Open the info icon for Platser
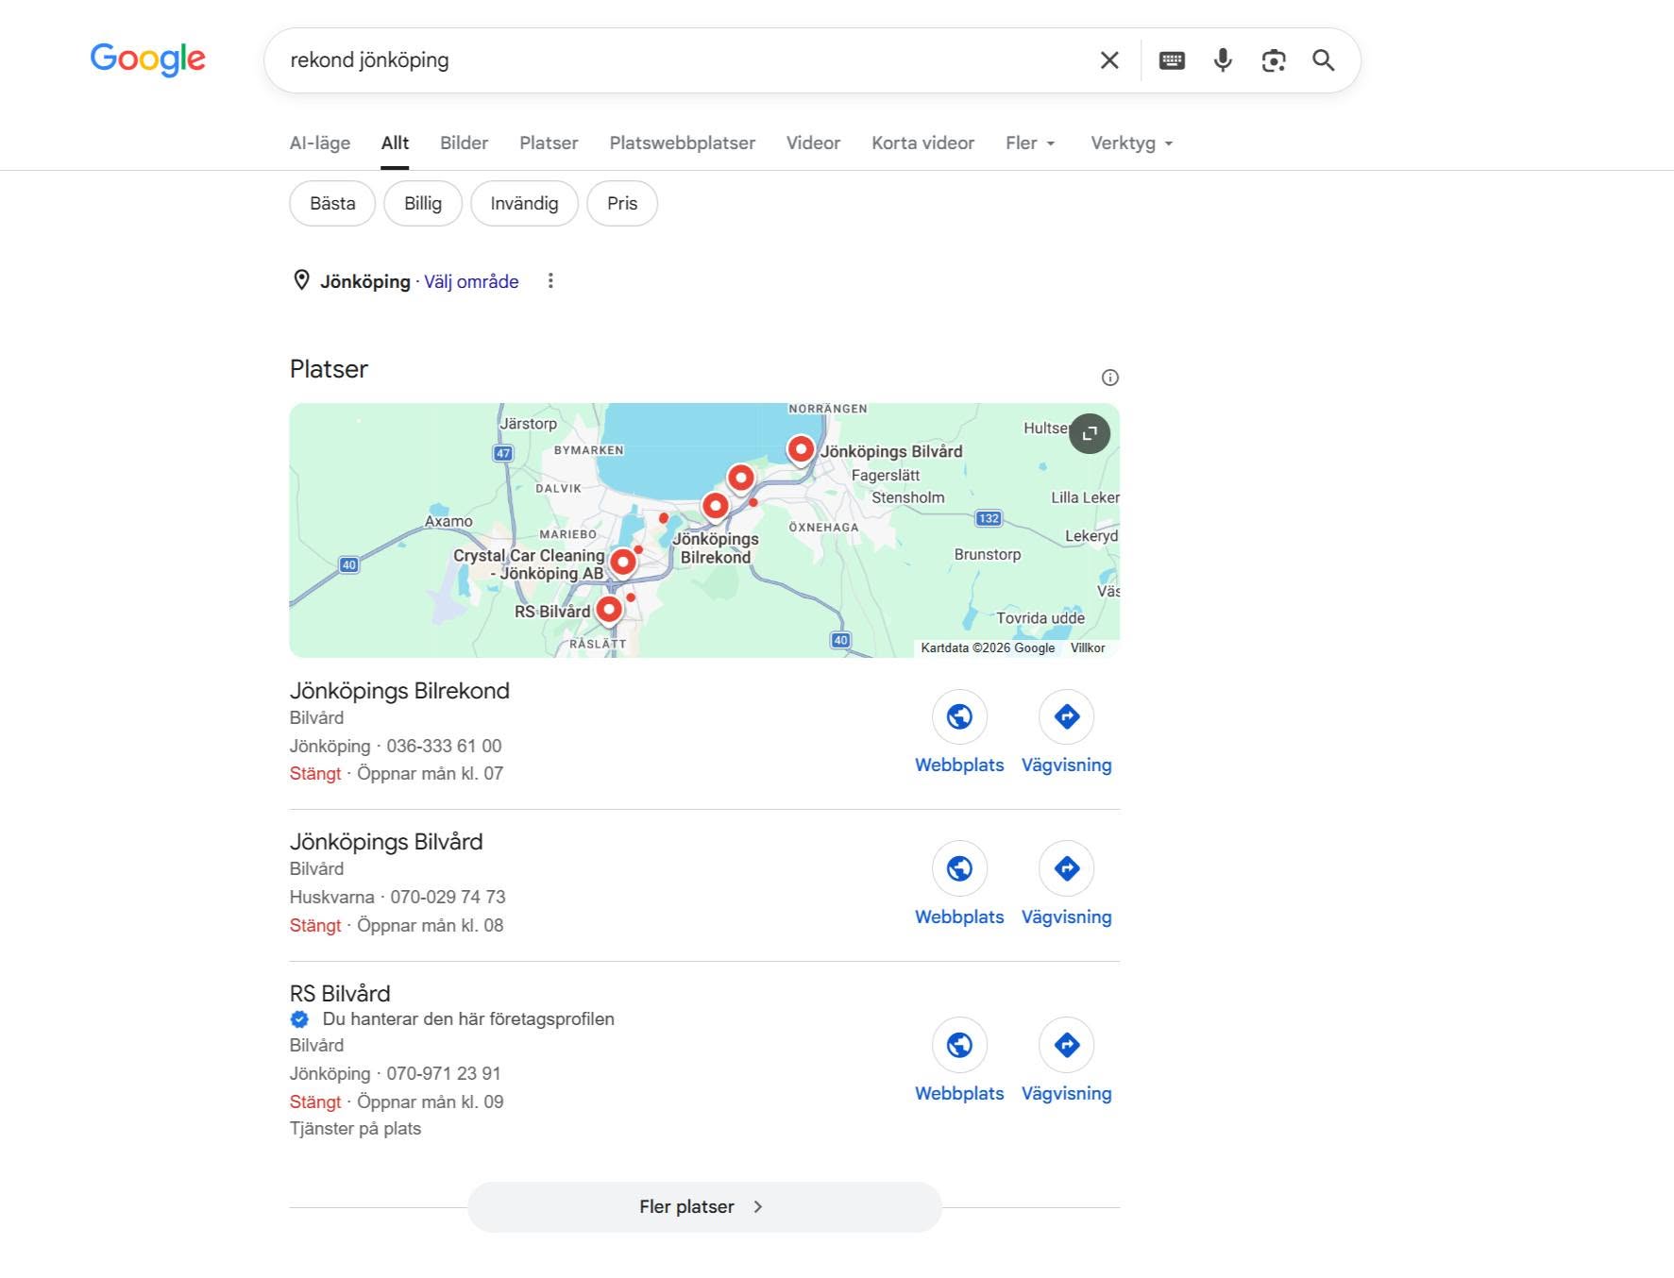 pos(1110,378)
